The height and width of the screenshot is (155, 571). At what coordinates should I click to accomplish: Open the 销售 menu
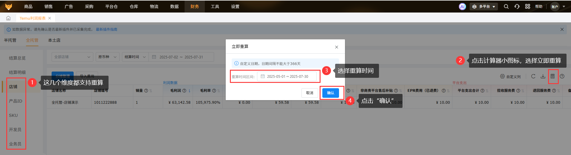pos(49,7)
